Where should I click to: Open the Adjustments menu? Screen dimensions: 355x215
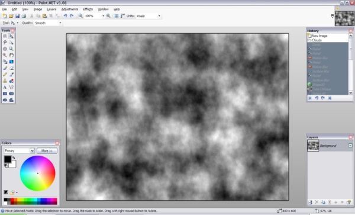[70, 9]
